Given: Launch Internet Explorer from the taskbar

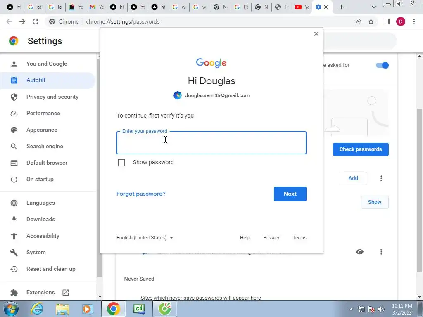Looking at the screenshot, I should (37, 309).
